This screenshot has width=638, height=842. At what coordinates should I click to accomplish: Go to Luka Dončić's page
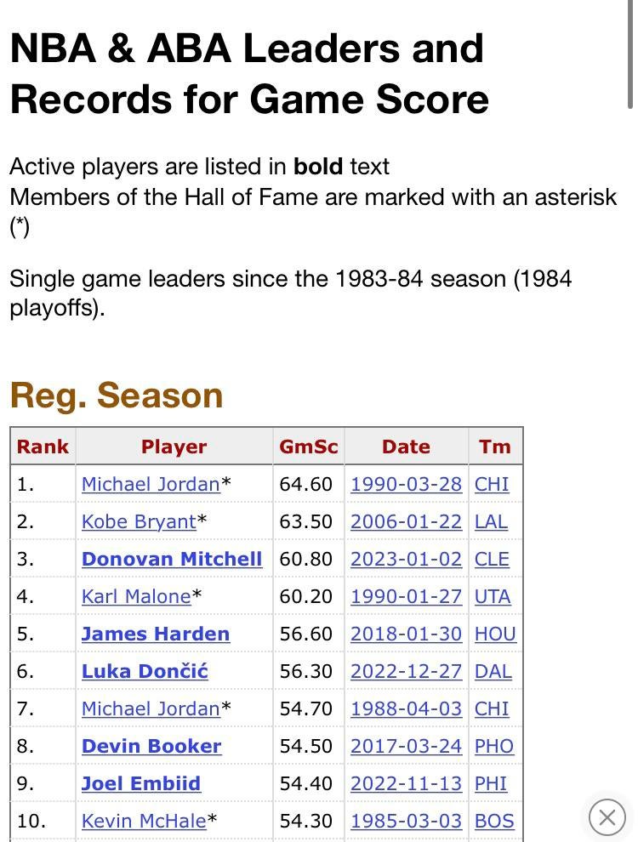[145, 671]
